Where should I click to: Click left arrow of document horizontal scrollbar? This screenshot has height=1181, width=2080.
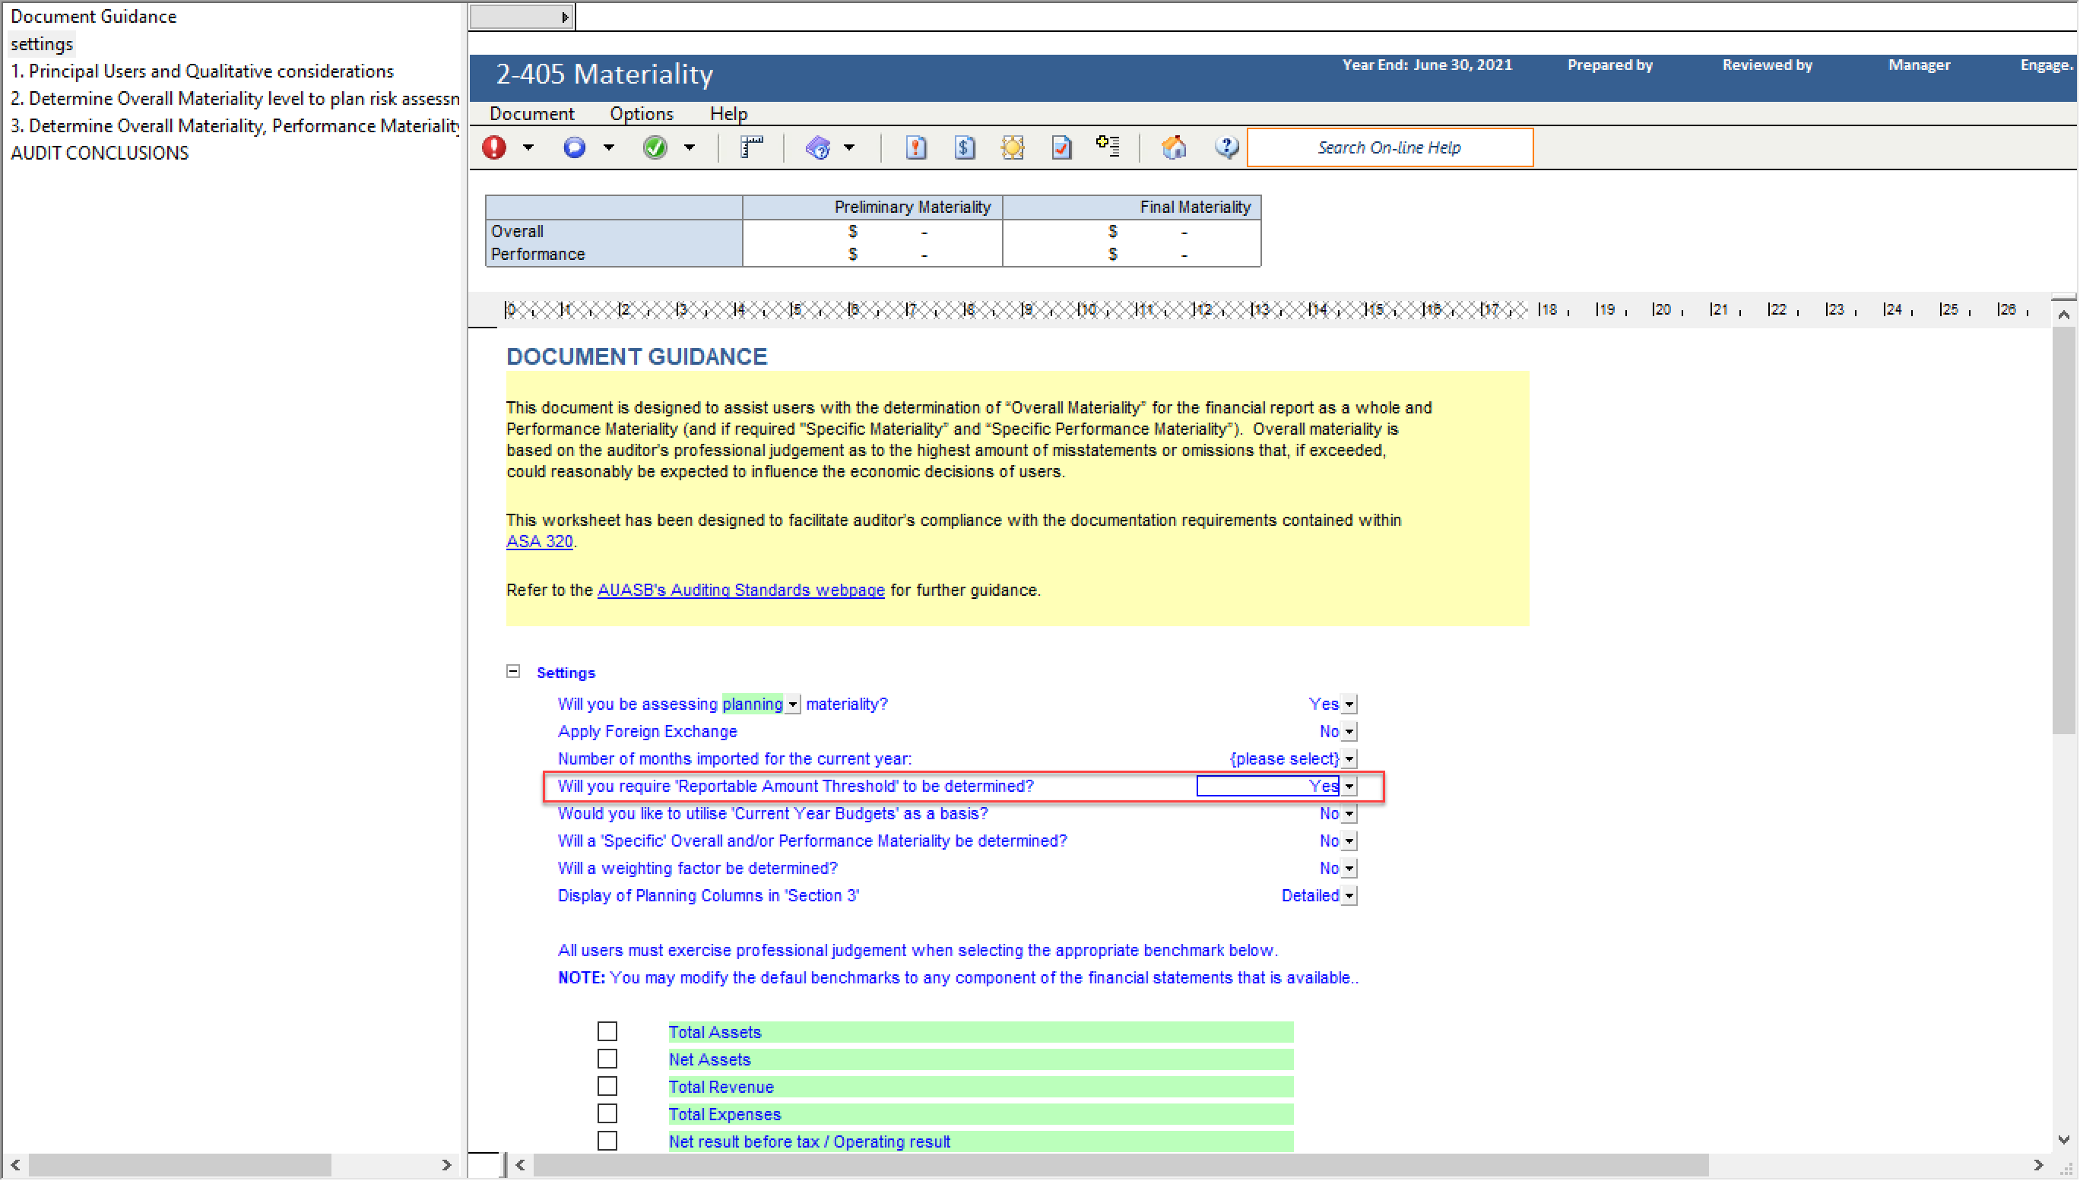click(521, 1166)
